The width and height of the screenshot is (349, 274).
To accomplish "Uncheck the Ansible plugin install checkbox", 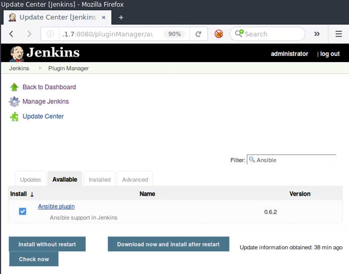I will tap(22, 212).
